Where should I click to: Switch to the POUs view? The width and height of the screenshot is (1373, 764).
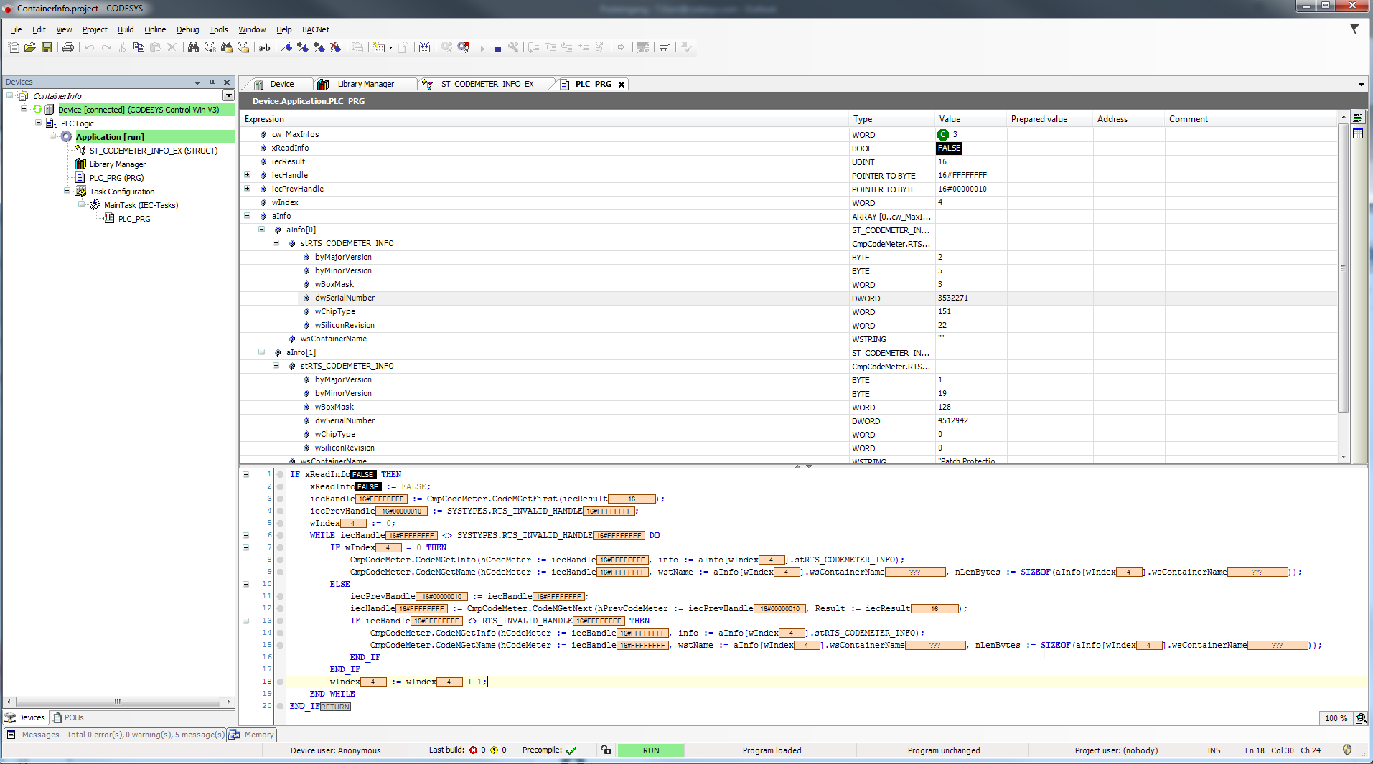[68, 717]
